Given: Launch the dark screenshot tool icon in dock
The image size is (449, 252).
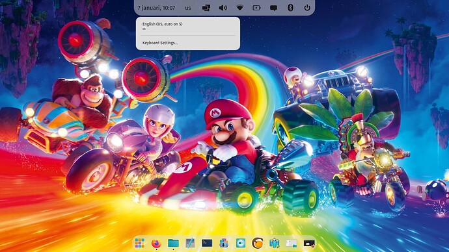Looking at the screenshot, I should 309,244.
